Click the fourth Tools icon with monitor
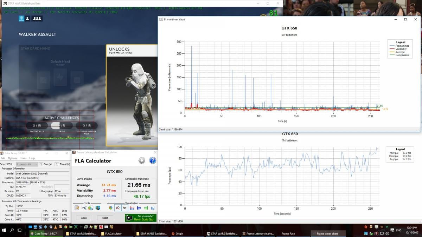The image size is (422, 237). pos(98,208)
